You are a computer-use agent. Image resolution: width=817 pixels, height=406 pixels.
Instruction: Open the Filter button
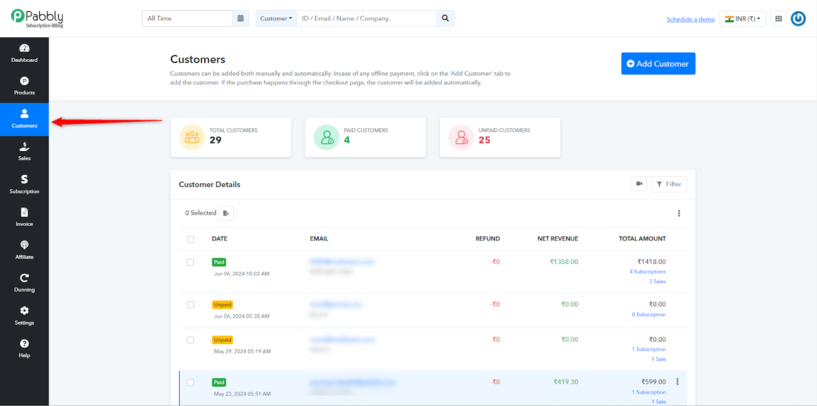point(669,184)
